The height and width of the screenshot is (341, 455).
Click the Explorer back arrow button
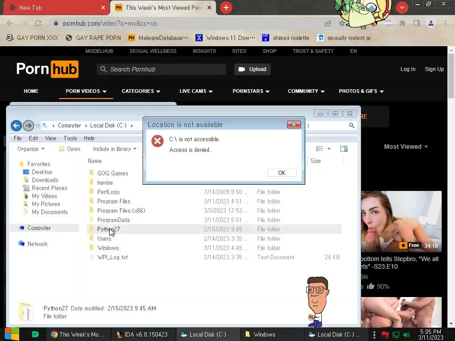point(16,126)
